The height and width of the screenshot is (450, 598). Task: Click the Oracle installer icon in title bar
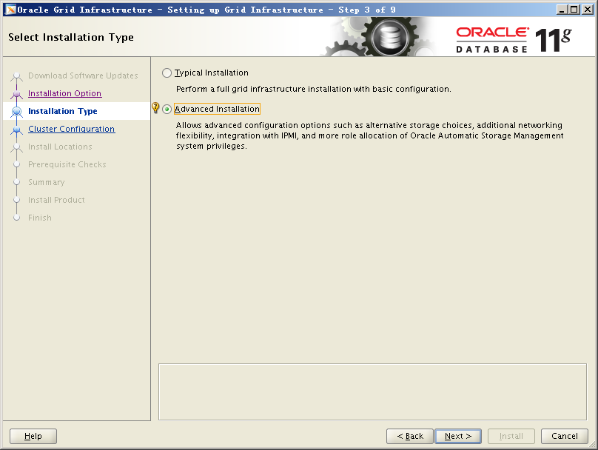point(10,10)
